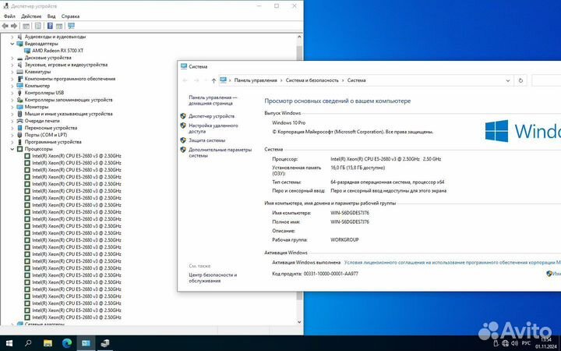Collapse the Процессоры node
The image size is (561, 351).
pyautogui.click(x=12, y=149)
